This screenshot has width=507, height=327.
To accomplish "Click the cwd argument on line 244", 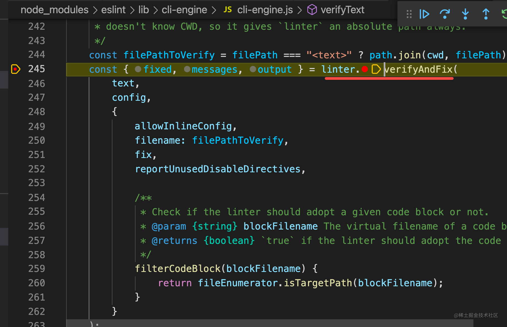I will coord(435,55).
